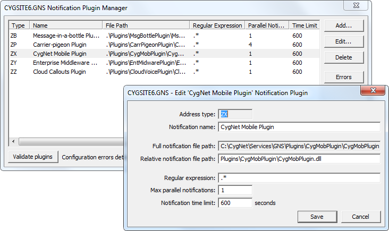Sort by the Time Limit column header
389x231 pixels.
305,25
